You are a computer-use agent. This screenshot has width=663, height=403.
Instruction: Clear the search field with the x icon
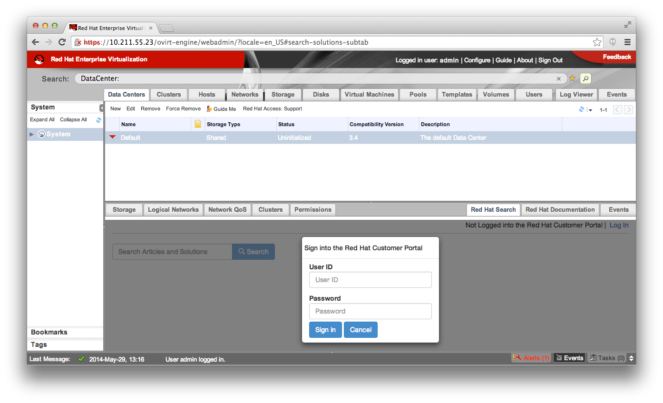[559, 78]
